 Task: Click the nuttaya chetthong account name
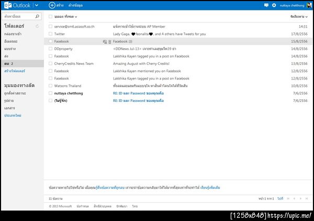(292, 6)
